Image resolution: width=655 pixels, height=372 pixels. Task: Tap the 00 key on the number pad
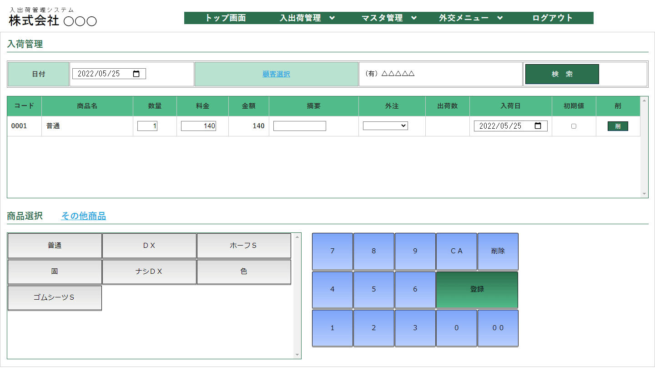[x=498, y=328]
